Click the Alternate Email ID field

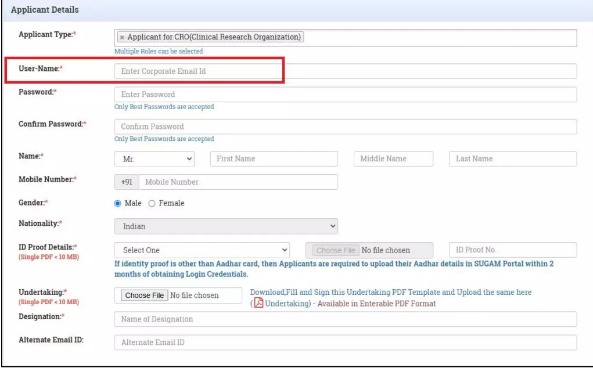tap(345, 342)
